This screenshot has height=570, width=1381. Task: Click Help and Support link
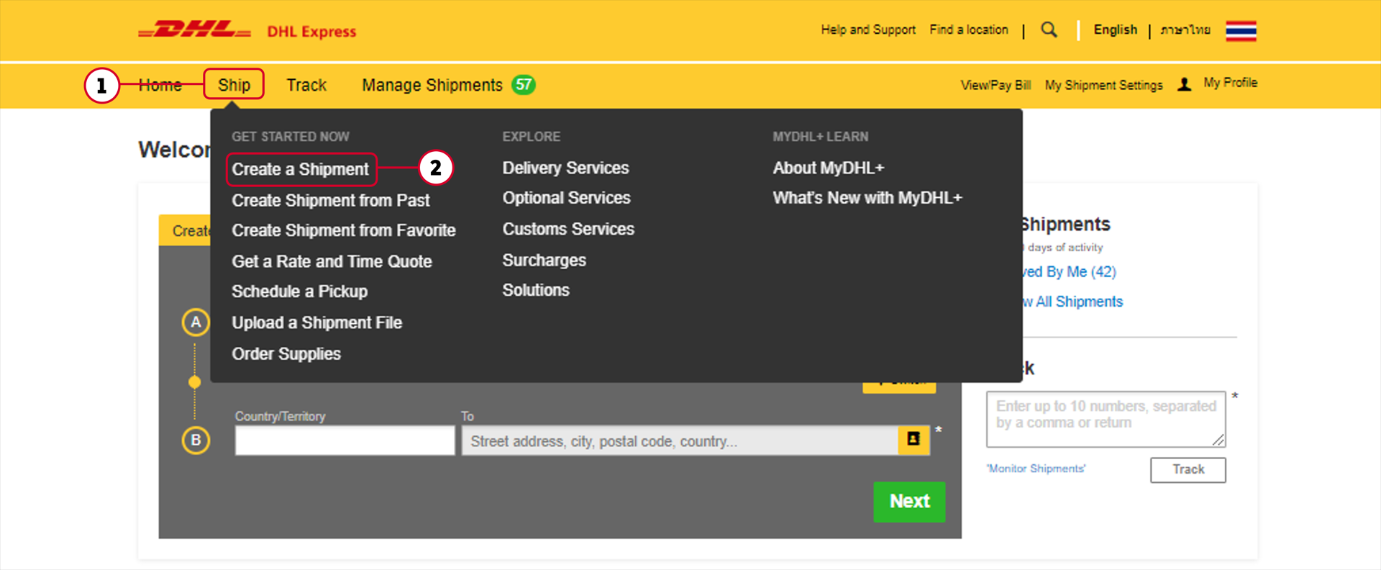(x=868, y=30)
